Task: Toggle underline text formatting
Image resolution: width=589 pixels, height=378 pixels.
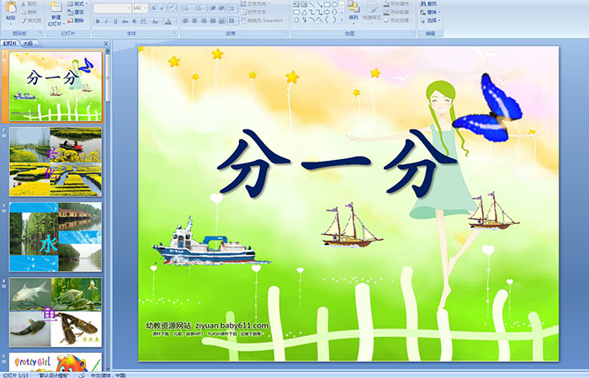Action: click(x=114, y=20)
